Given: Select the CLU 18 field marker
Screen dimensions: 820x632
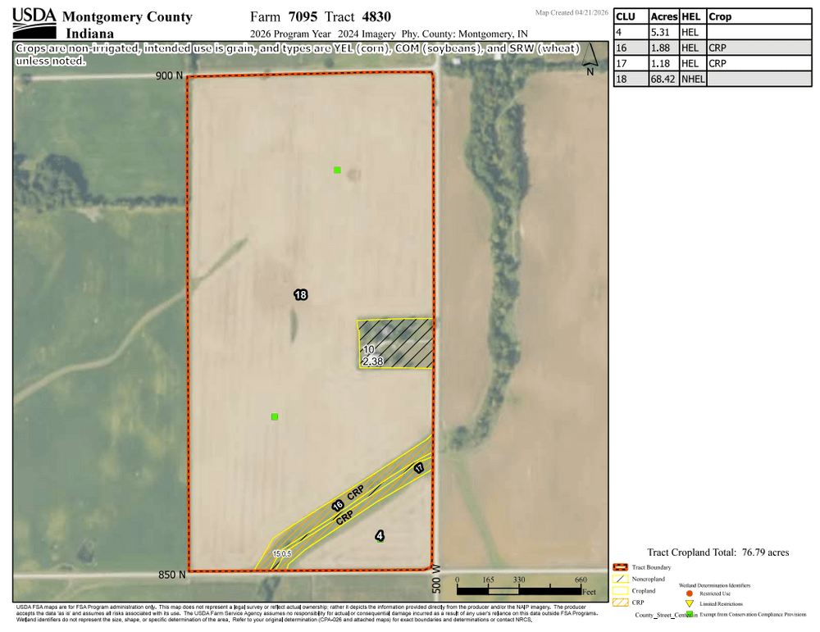Looking at the screenshot, I should [x=301, y=295].
